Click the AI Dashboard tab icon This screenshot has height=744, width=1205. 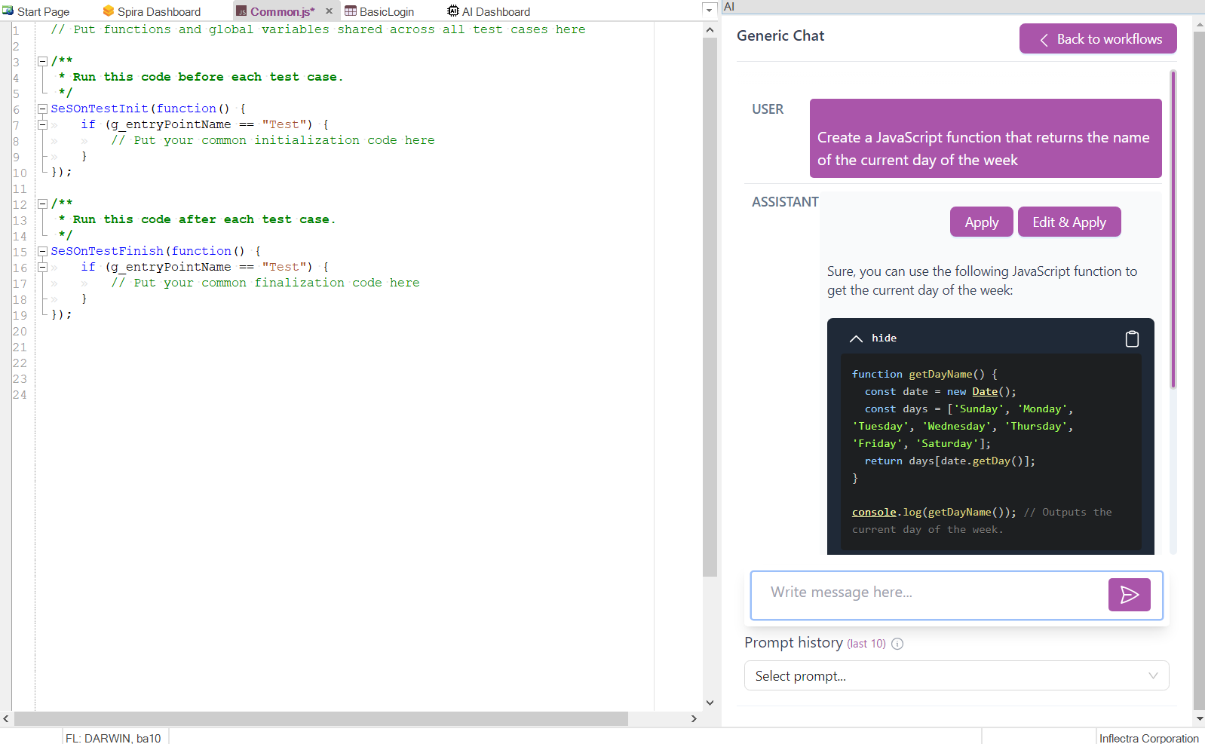(x=452, y=11)
